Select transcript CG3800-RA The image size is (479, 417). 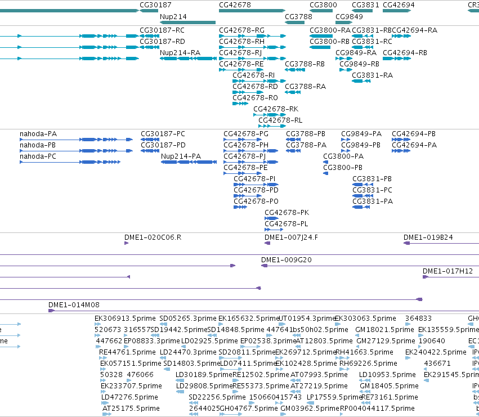[x=330, y=30]
